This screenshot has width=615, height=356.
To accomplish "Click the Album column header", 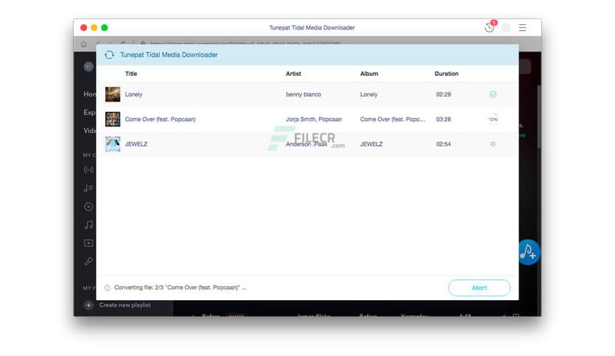I will click(x=369, y=74).
